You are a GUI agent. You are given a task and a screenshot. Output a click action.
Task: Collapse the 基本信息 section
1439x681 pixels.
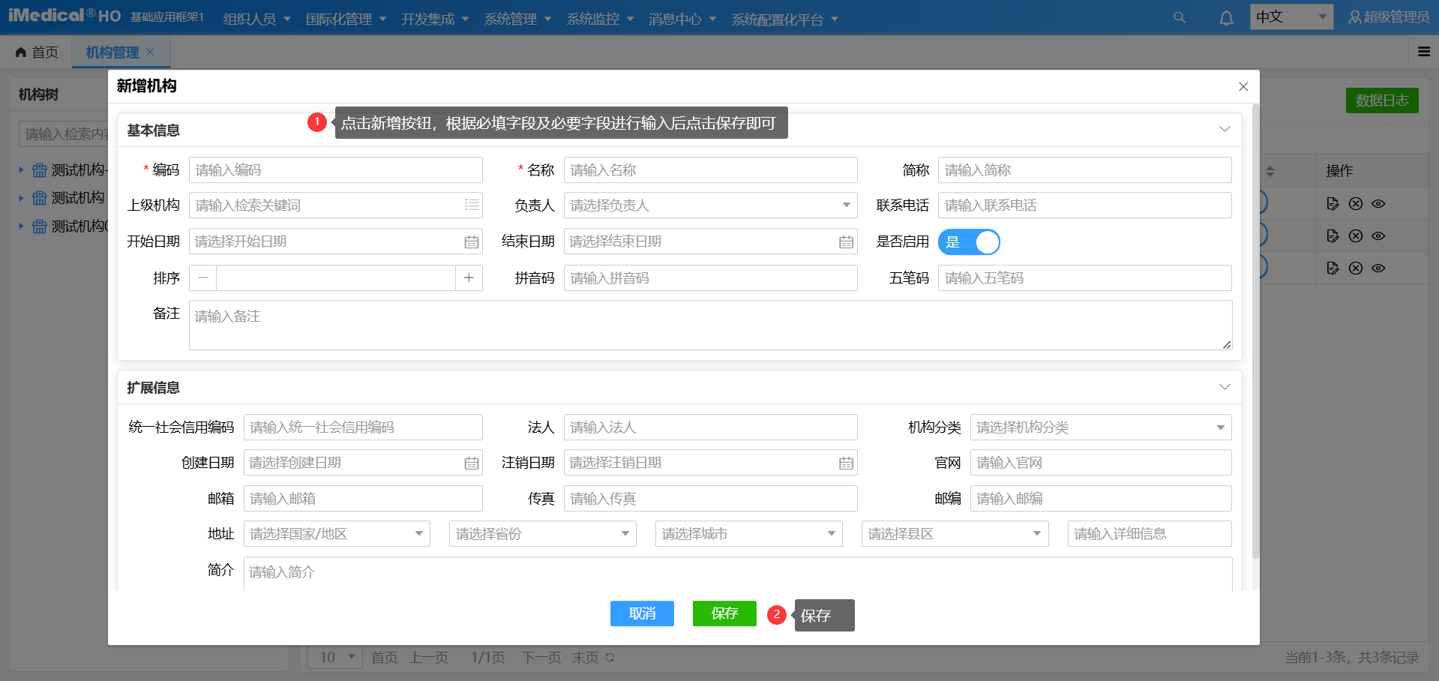1225,129
